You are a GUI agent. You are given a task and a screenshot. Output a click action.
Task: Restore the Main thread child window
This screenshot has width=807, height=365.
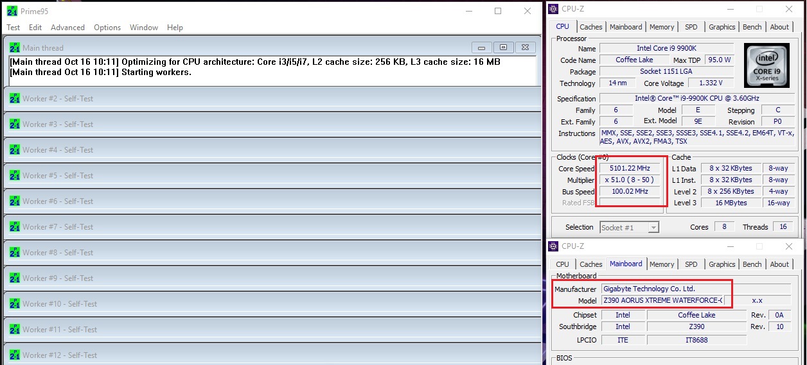[x=504, y=47]
